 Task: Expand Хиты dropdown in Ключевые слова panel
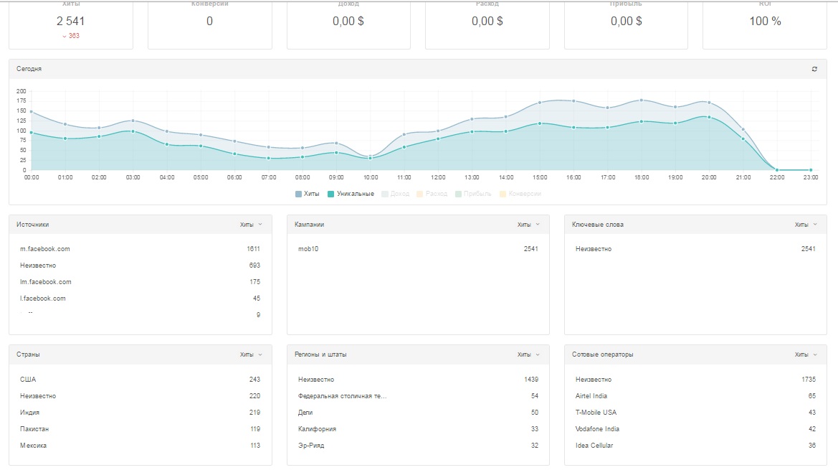click(x=806, y=225)
